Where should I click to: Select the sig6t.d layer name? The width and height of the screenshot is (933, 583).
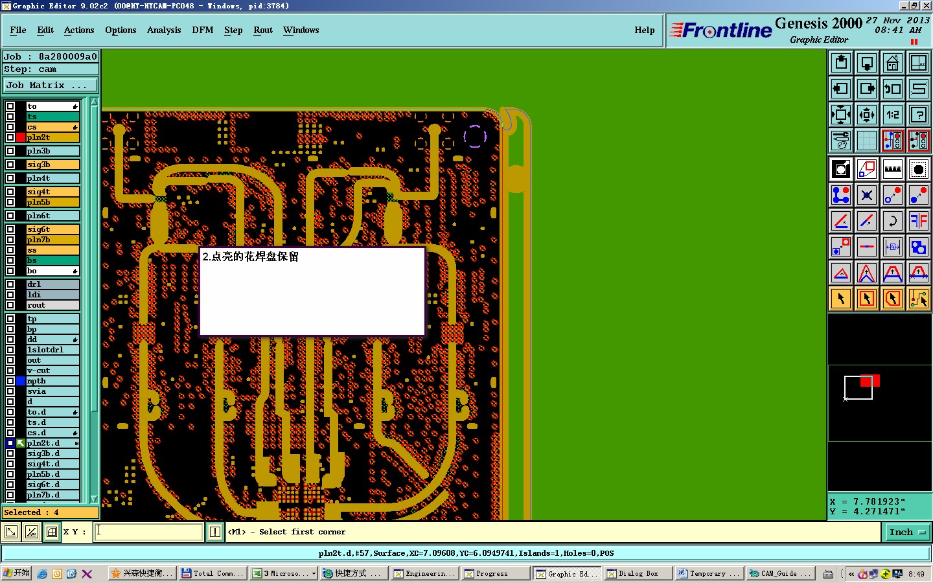coord(52,485)
